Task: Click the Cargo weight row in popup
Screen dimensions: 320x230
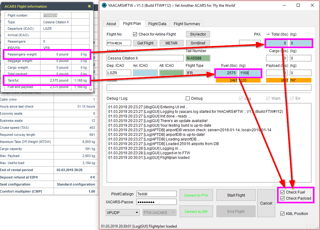Action: pos(47,67)
